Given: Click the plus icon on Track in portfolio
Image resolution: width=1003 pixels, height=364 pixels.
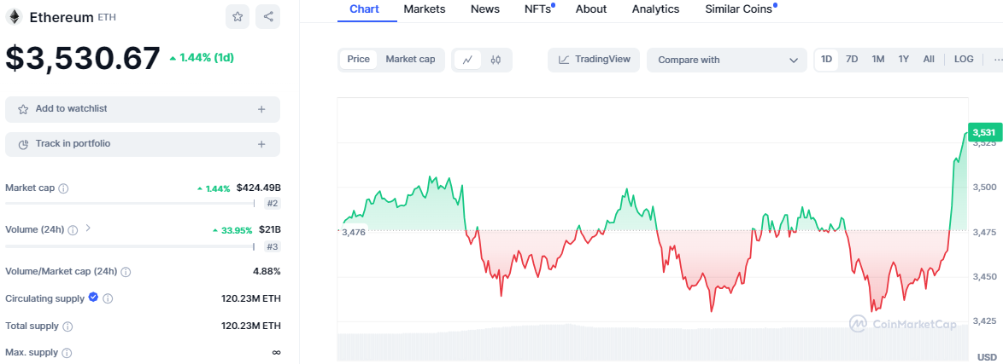Looking at the screenshot, I should point(261,144).
